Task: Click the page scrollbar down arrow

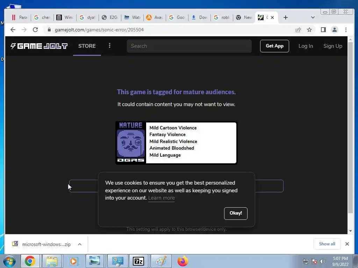Action: pyautogui.click(x=350, y=231)
